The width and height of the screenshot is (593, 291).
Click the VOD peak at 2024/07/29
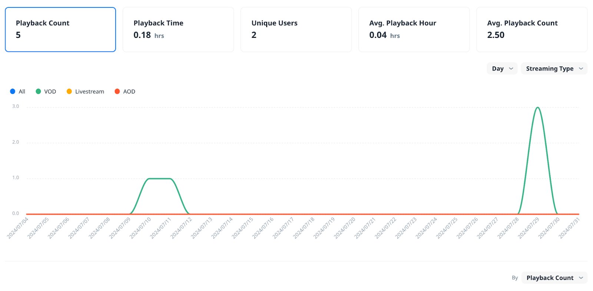537,108
